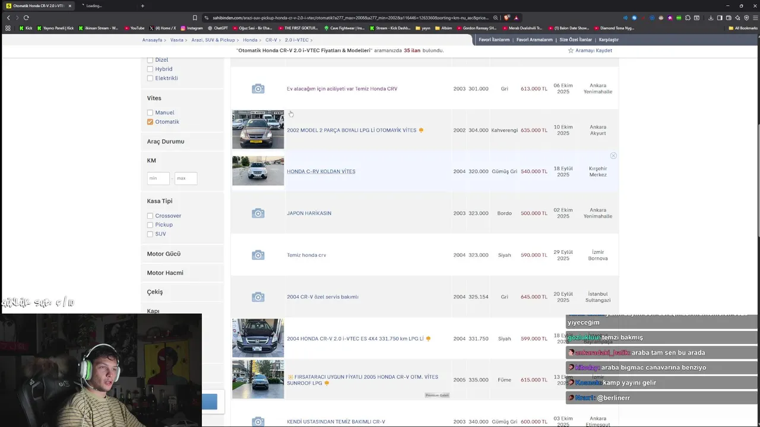Open the YouTube bookmark

pos(134,28)
